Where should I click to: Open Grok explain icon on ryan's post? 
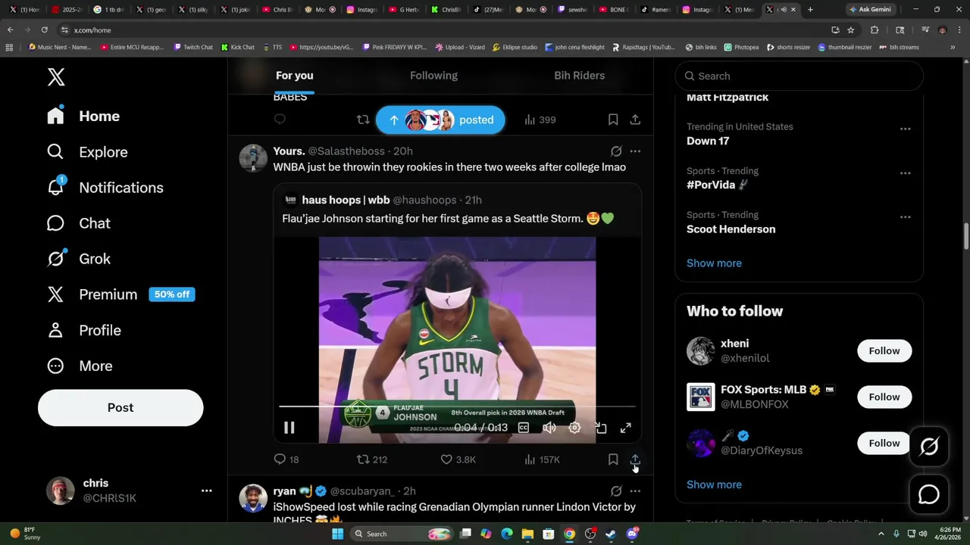click(x=616, y=491)
